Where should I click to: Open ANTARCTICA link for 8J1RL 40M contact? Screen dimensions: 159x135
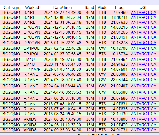pyautogui.click(x=144, y=13)
